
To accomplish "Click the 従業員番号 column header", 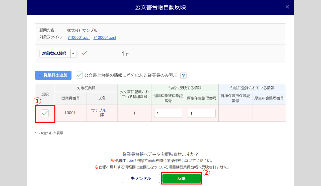I will [70, 98].
